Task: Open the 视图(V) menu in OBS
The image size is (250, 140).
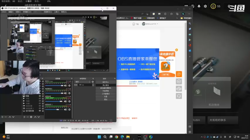Action: [18, 12]
